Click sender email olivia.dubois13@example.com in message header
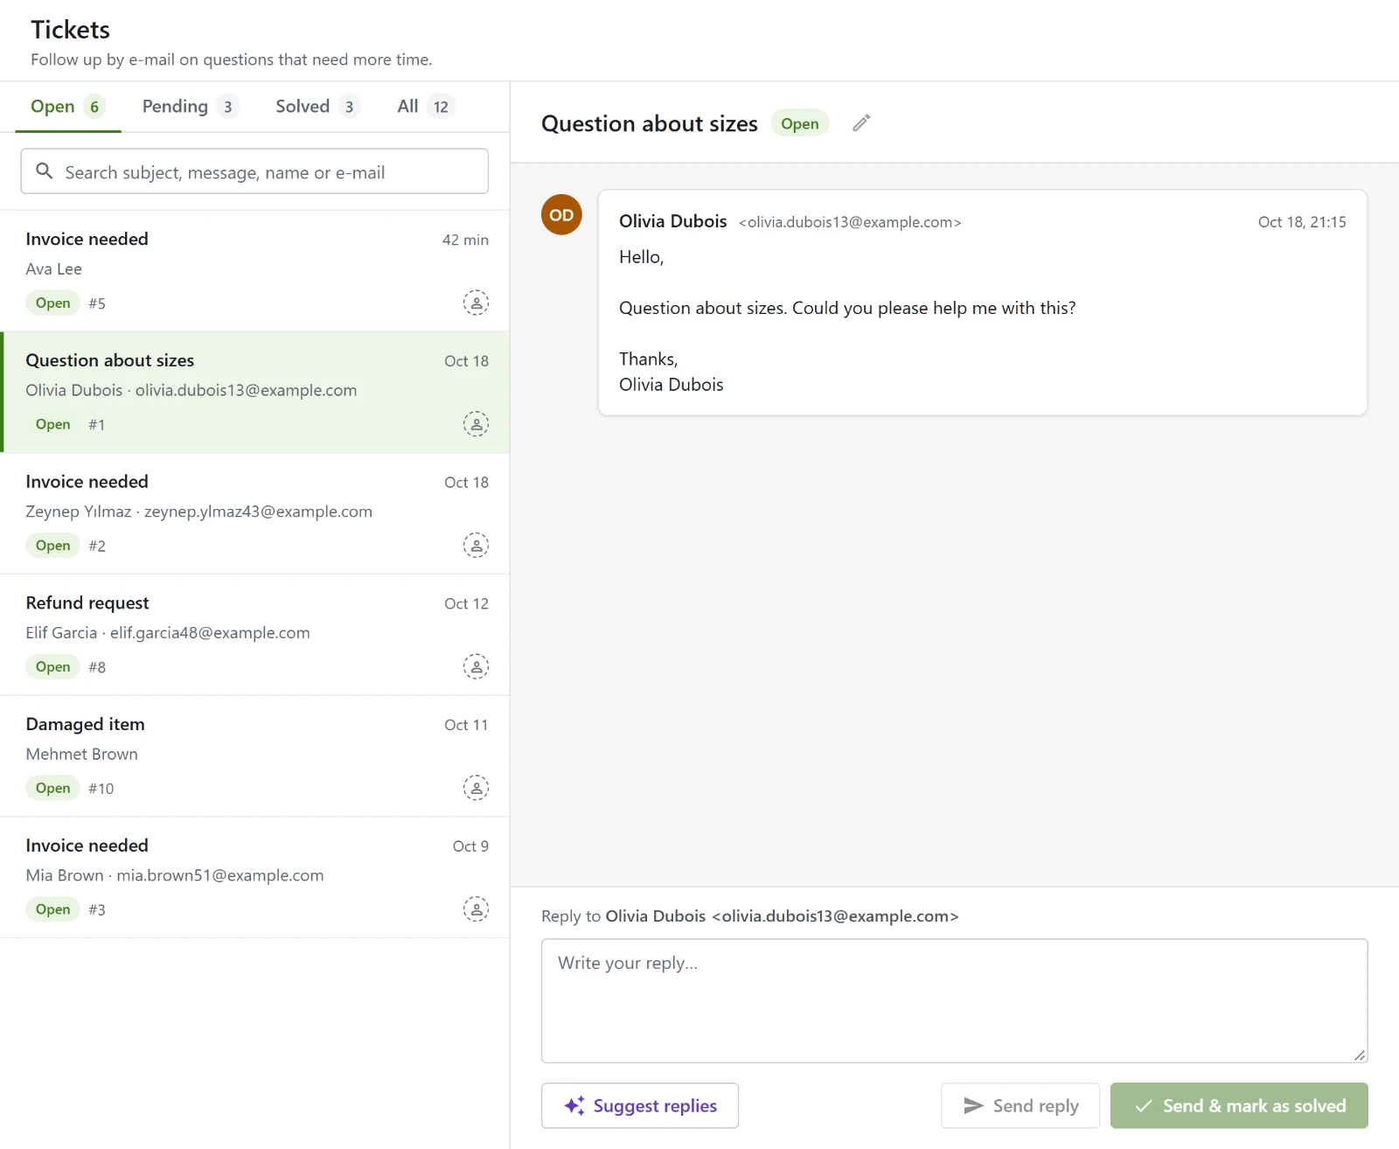 (x=850, y=223)
